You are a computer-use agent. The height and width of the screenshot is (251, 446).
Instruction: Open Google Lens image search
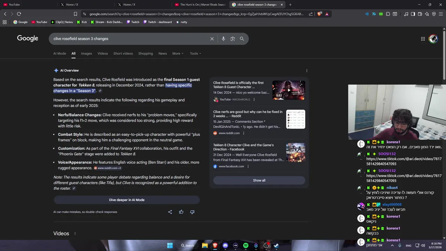pos(233,39)
